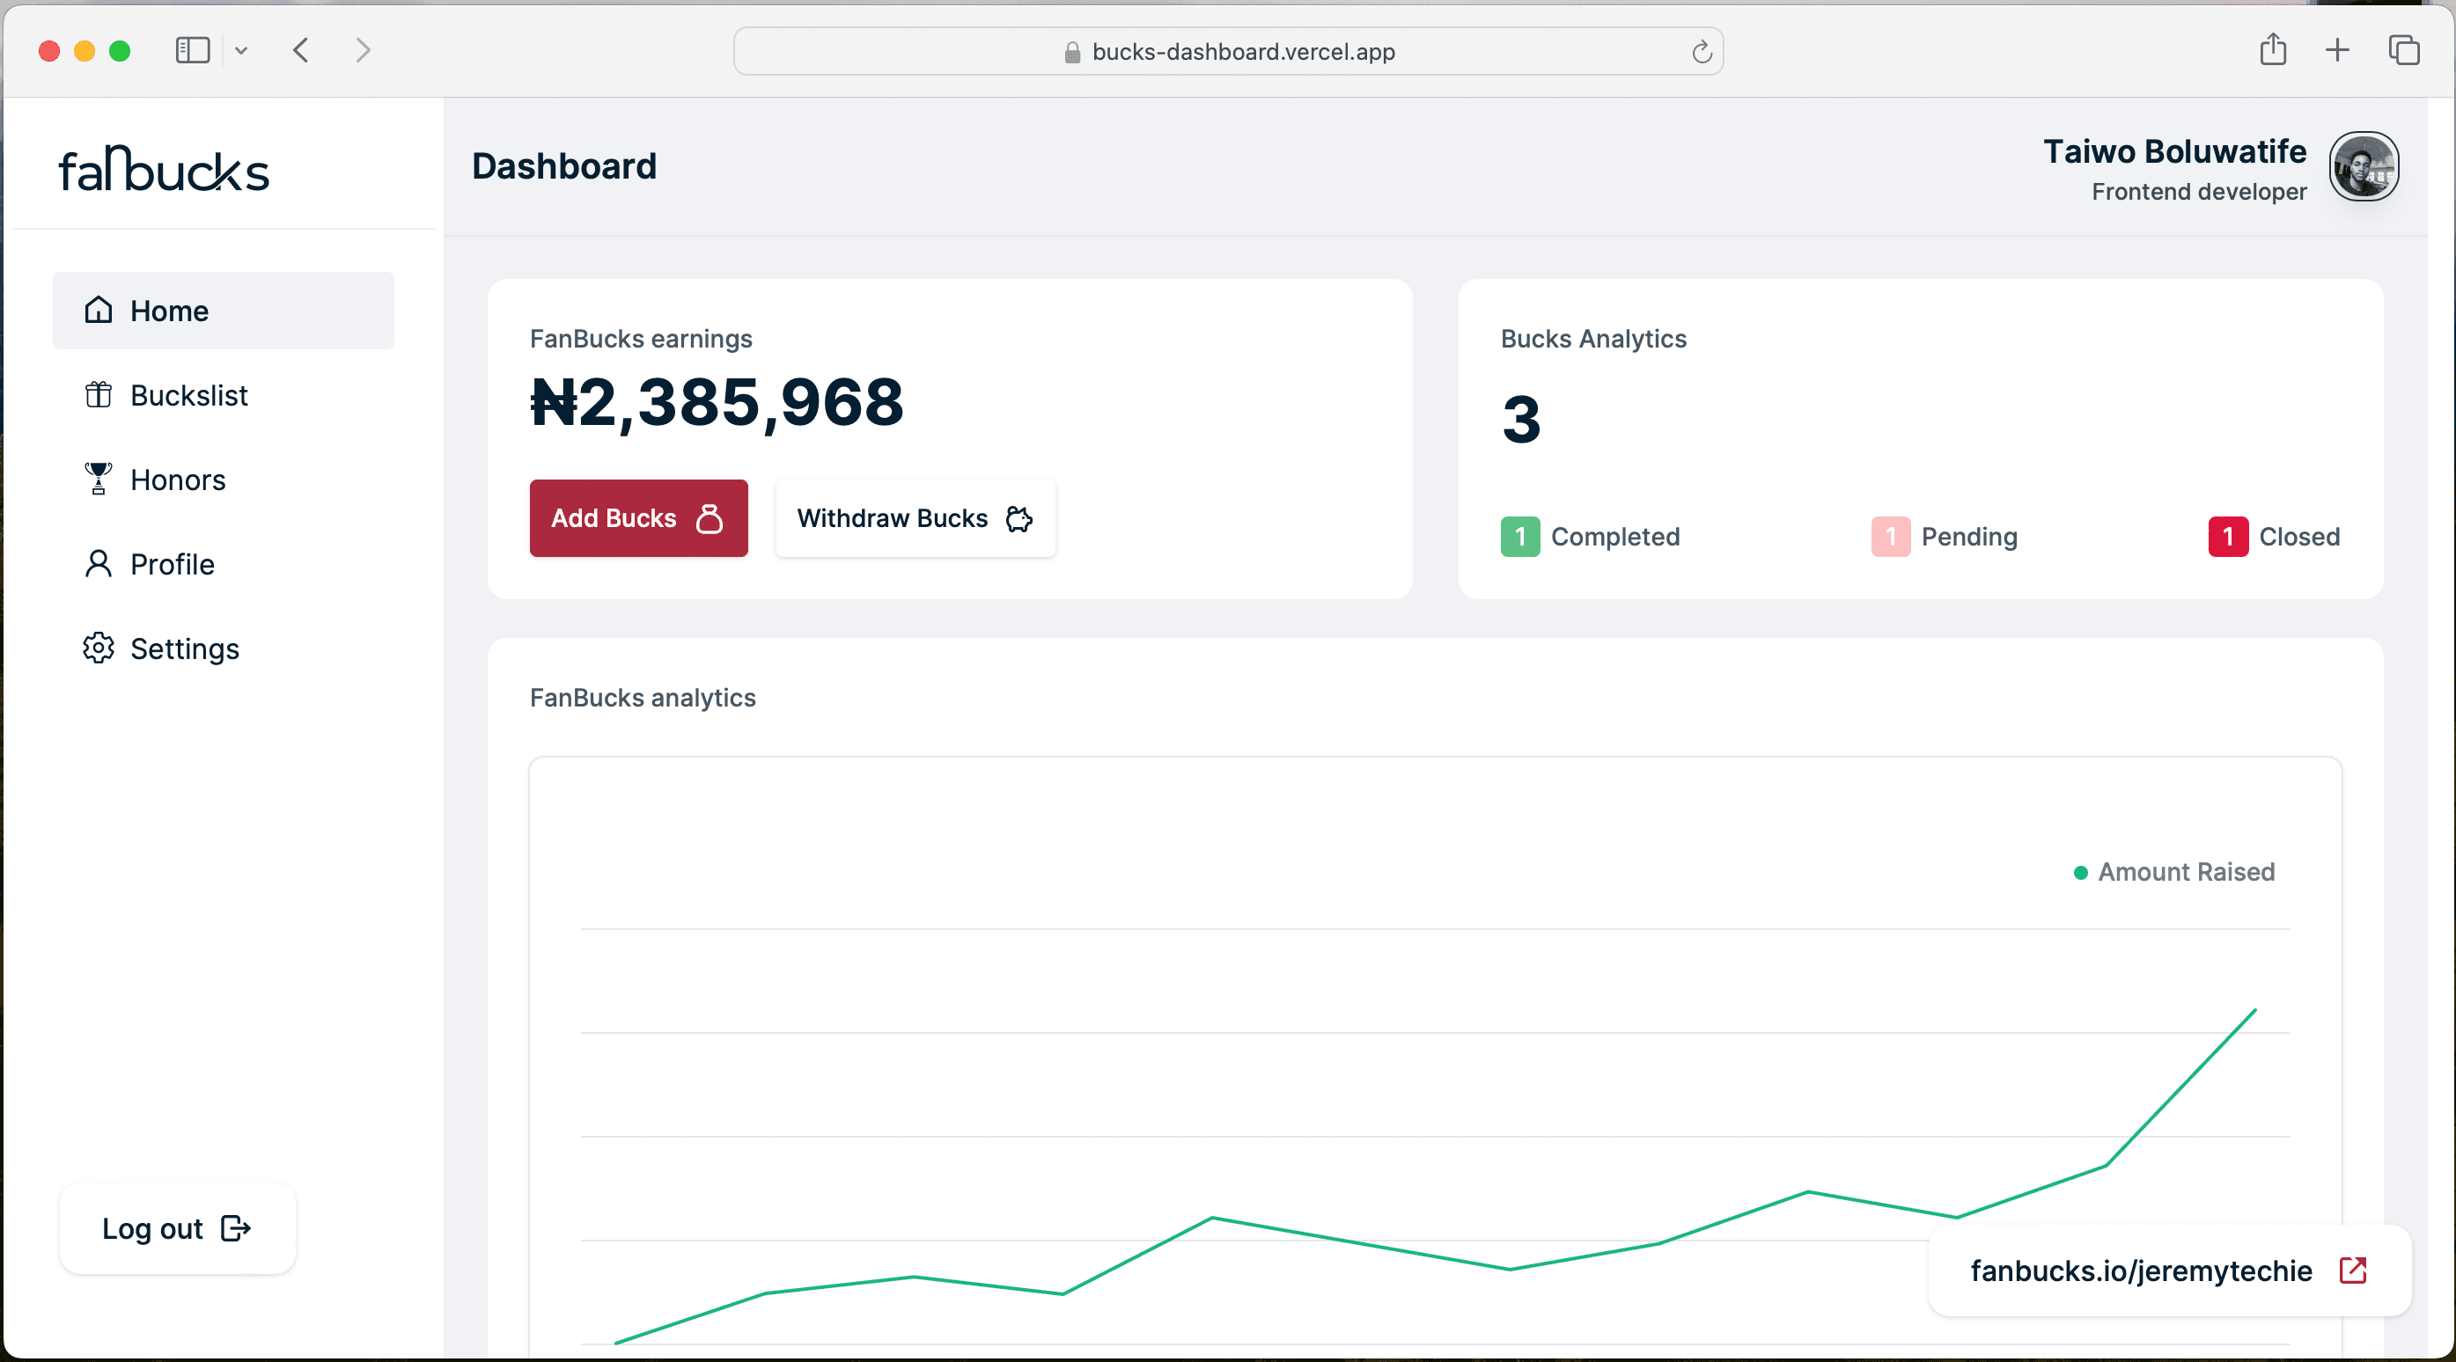Select the Pending label

(x=1969, y=537)
